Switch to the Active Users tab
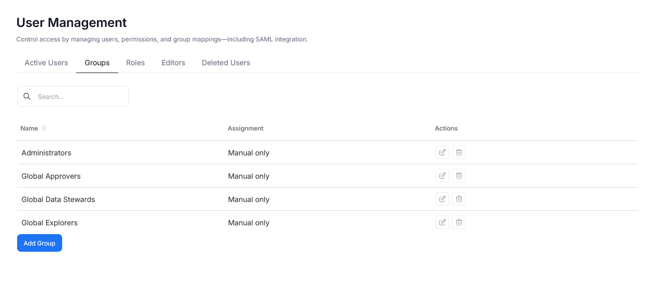The height and width of the screenshot is (303, 660). (46, 63)
